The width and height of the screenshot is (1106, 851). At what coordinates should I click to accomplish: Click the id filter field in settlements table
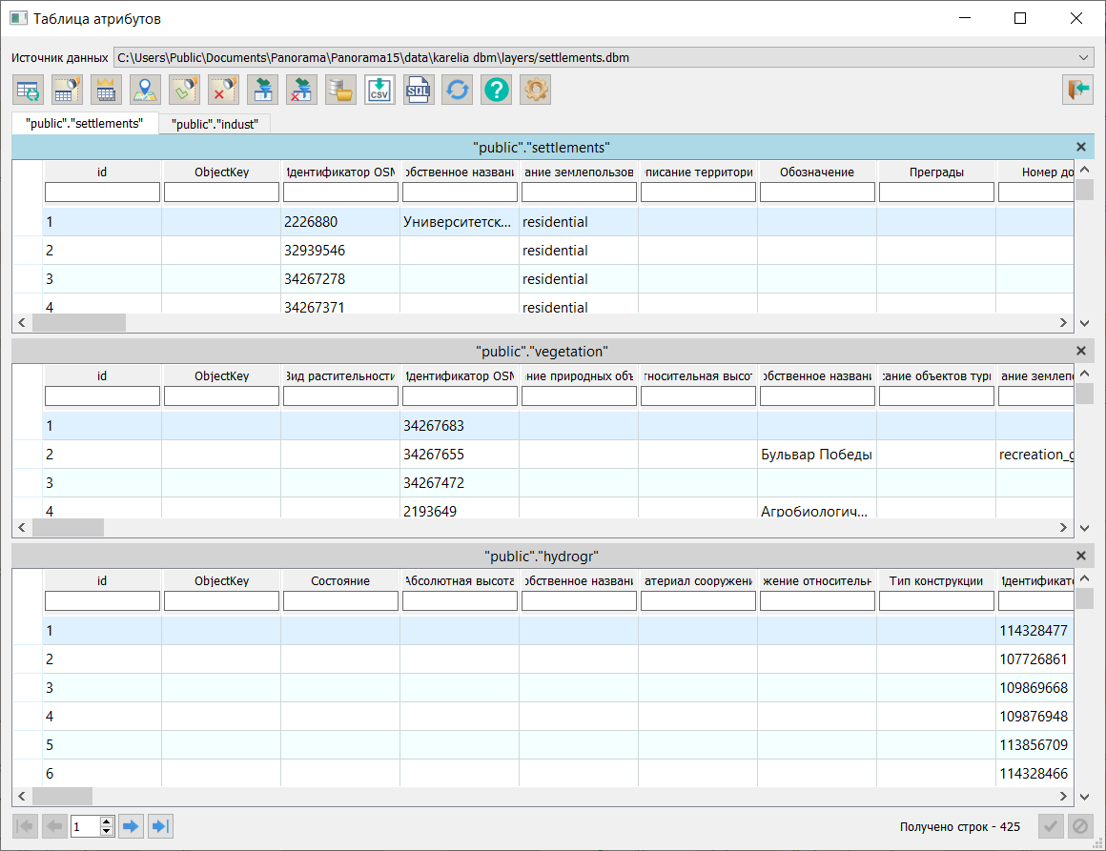point(102,193)
